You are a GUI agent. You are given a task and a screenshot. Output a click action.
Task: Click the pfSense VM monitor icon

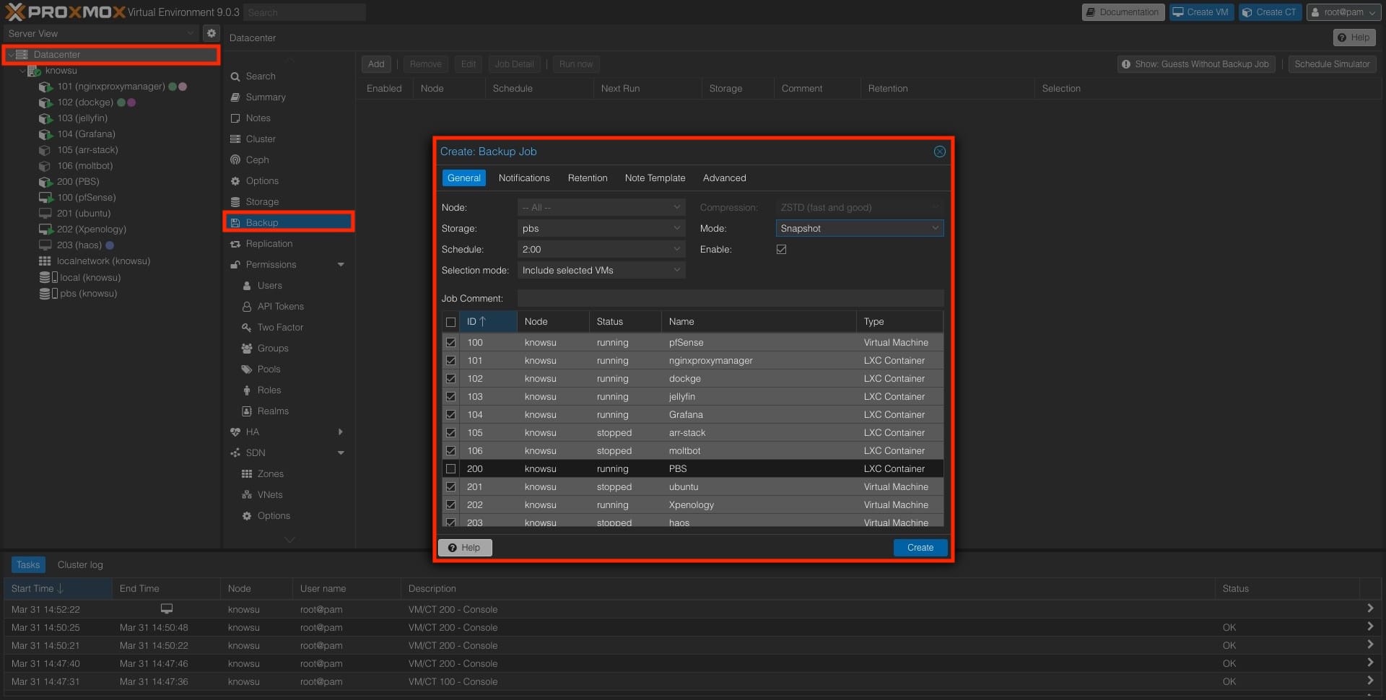point(45,198)
